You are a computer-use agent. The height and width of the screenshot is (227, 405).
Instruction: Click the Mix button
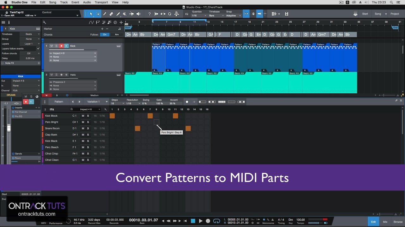(385, 222)
